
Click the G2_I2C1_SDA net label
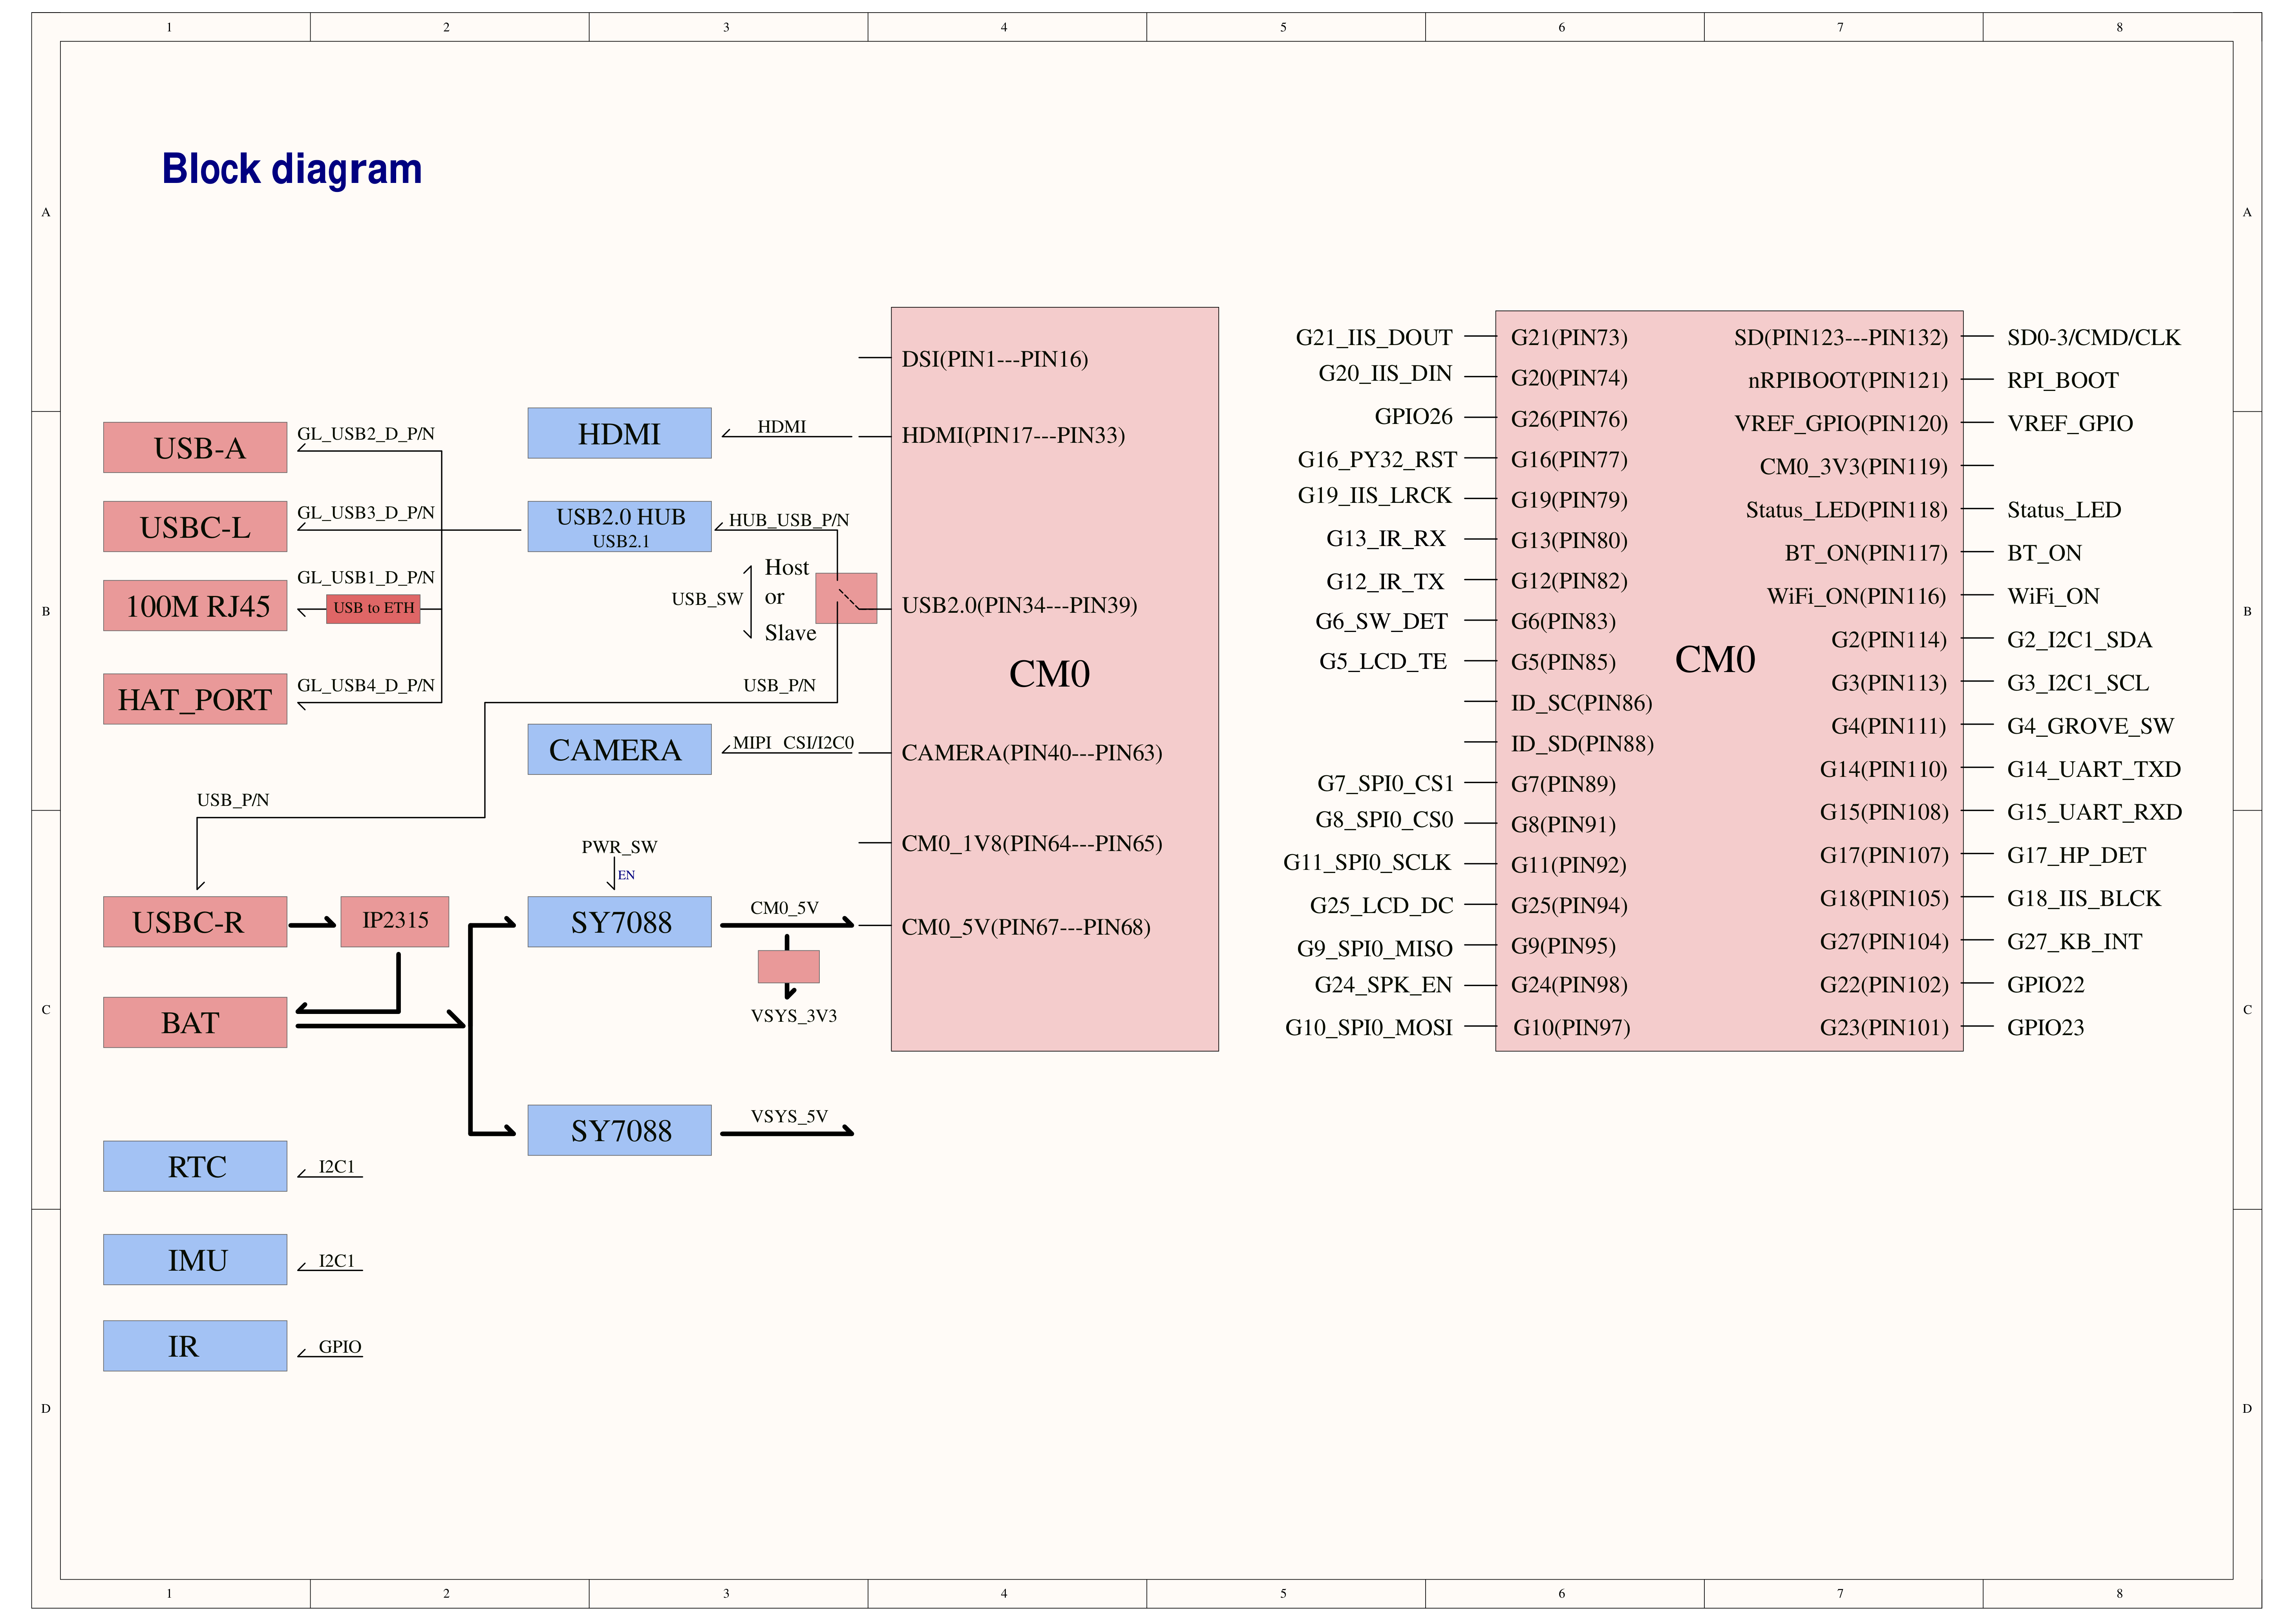pyautogui.click(x=2079, y=640)
